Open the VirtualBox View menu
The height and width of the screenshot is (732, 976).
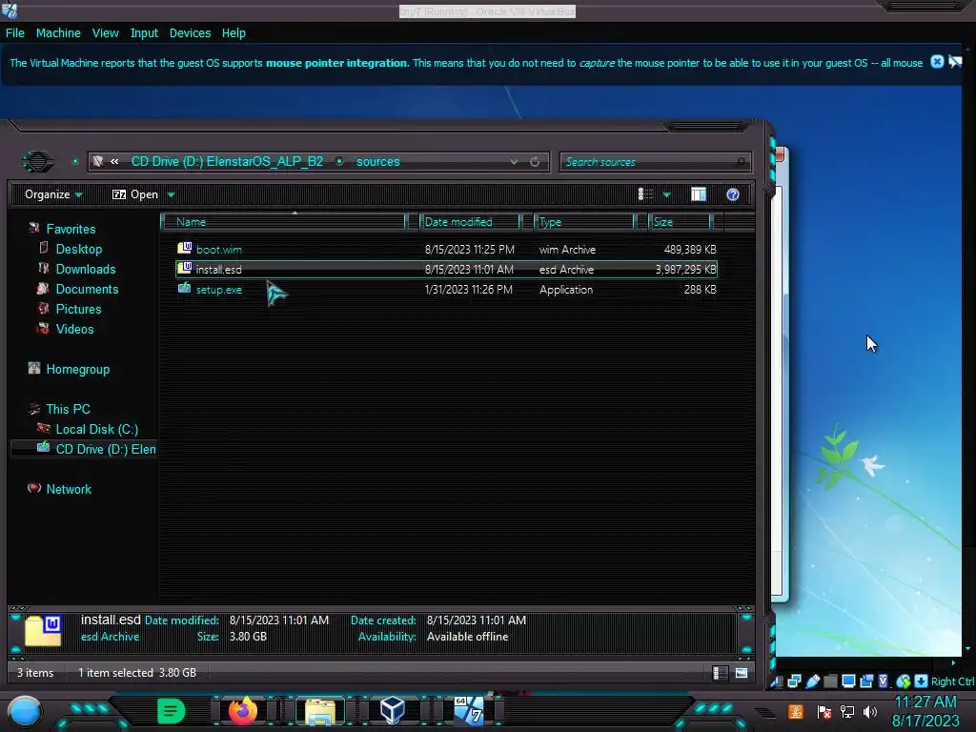tap(105, 33)
